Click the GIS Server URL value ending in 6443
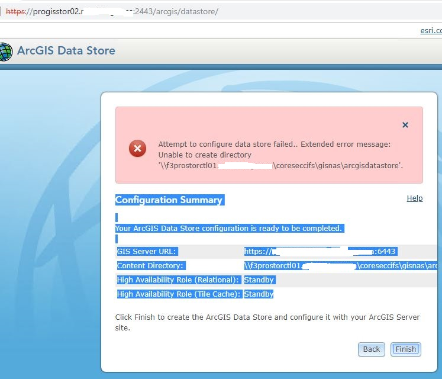Screen dimensions: 442x379 click(x=321, y=252)
